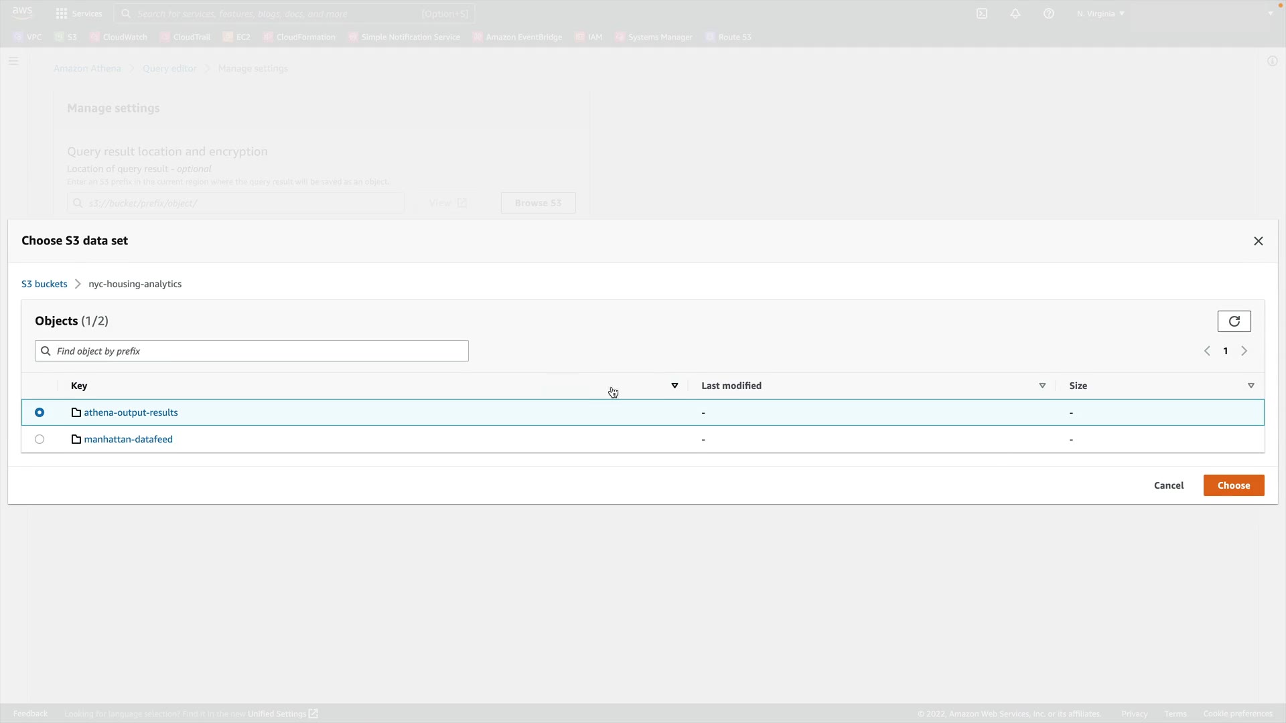Open the notifications bell icon

[1015, 13]
